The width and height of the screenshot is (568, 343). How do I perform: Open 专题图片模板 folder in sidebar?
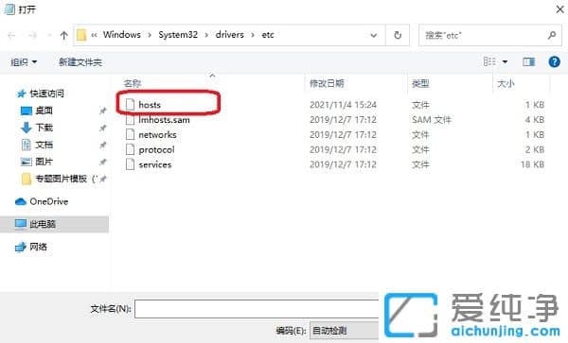pos(62,179)
